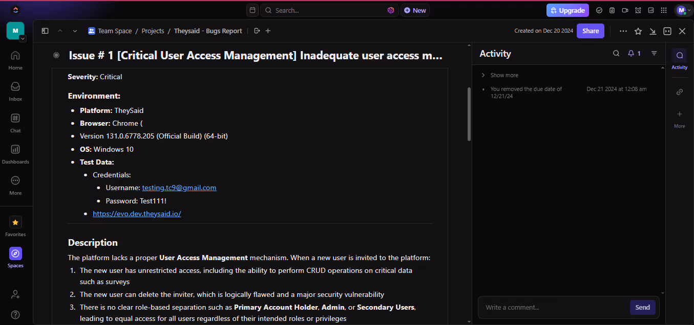Image resolution: width=694 pixels, height=325 pixels.
Task: Click Created on Dec 20 2024 text
Action: (543, 31)
